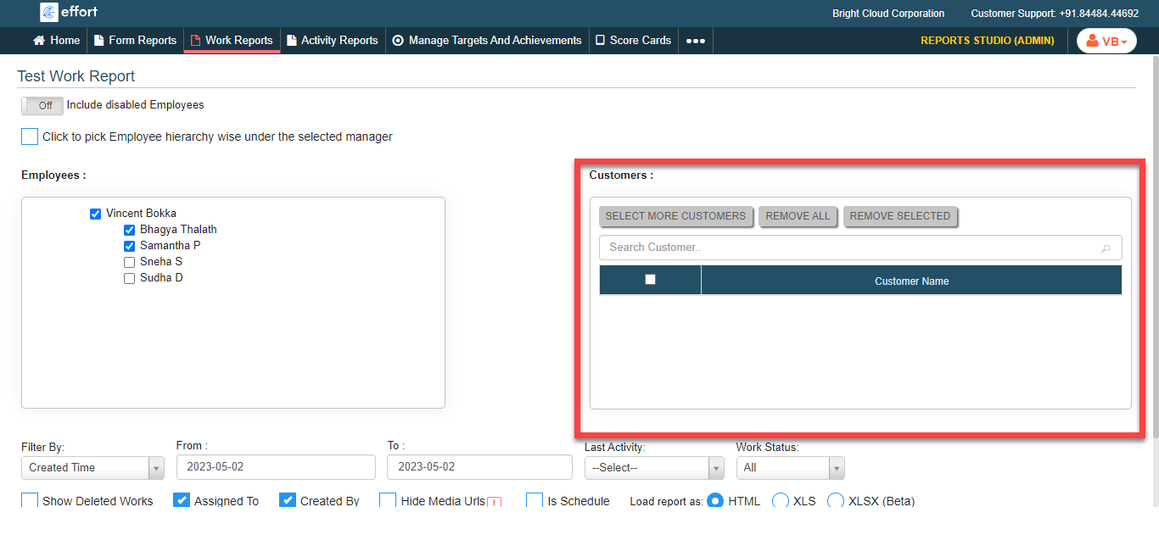Viewport: 1159px width, 557px height.
Task: Click SELECT MORE CUSTOMERS button
Action: tap(675, 216)
